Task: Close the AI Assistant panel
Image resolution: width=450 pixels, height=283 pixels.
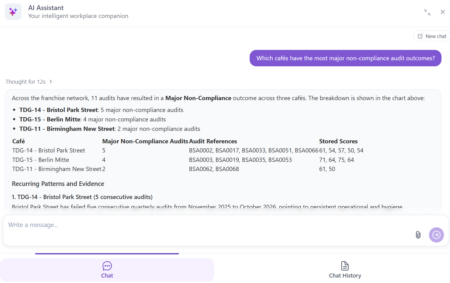Action: 443,12
